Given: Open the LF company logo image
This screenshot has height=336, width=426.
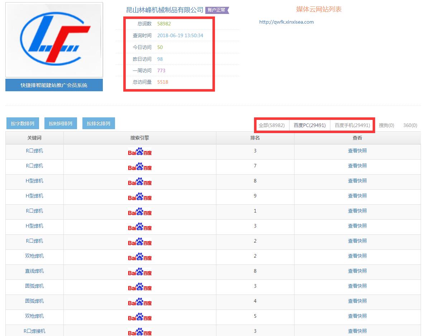Looking at the screenshot, I should 54,40.
